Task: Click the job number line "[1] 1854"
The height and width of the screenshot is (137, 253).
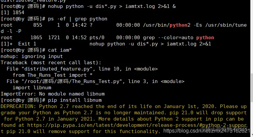Action: [x=13, y=13]
